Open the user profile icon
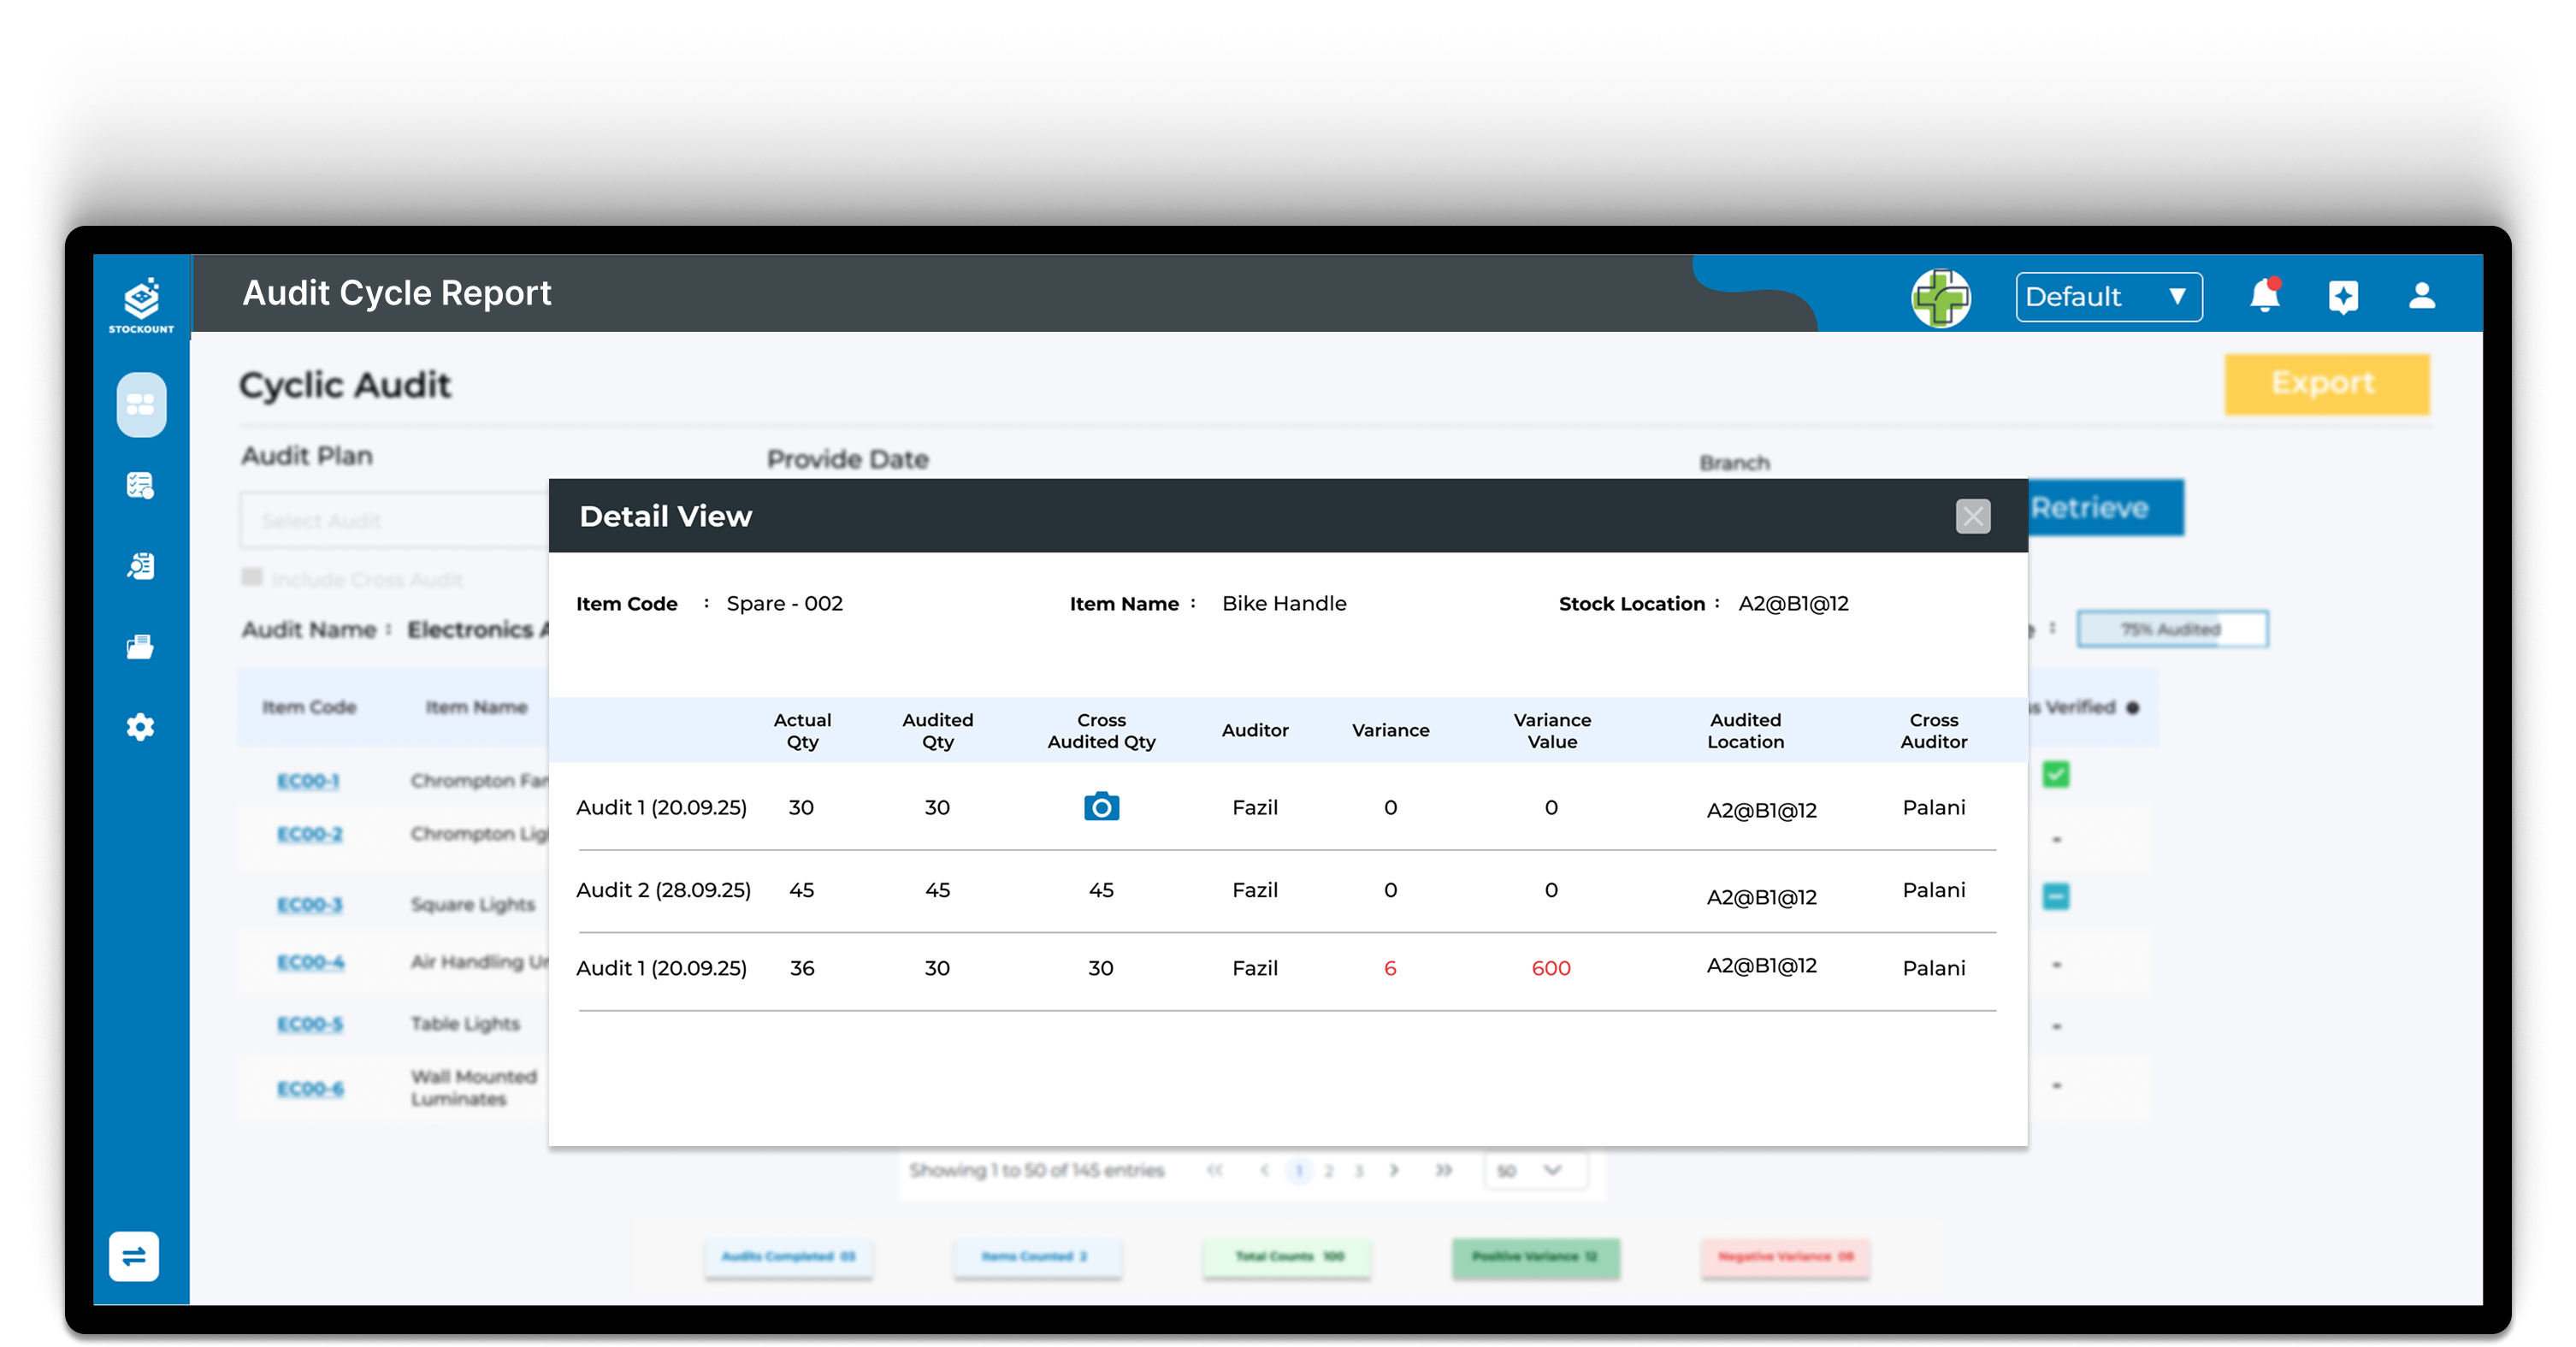This screenshot has height=1347, width=2576. tap(2421, 296)
